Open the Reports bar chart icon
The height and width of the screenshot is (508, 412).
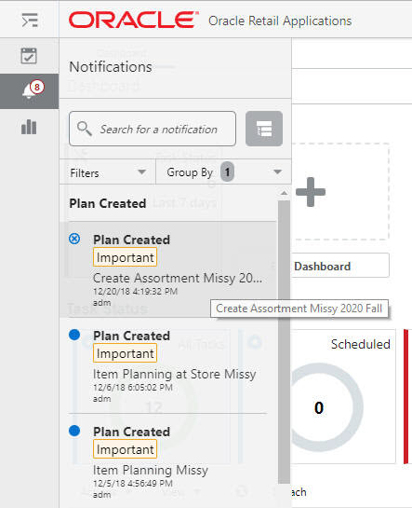click(x=29, y=127)
